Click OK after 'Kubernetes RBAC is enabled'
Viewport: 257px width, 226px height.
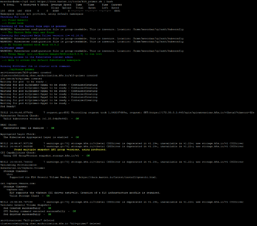53,128
